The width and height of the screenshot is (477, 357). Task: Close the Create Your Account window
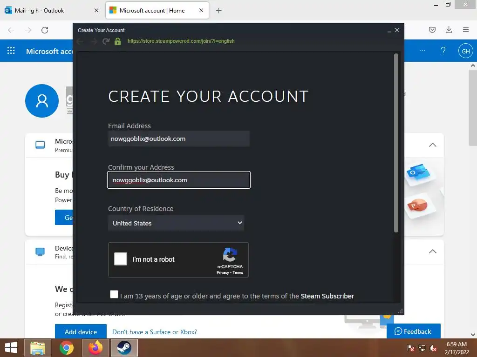[397, 30]
